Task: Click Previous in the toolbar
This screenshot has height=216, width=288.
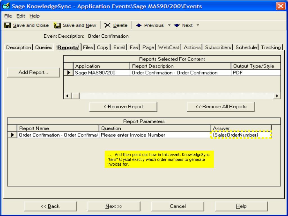Action: tap(150, 25)
